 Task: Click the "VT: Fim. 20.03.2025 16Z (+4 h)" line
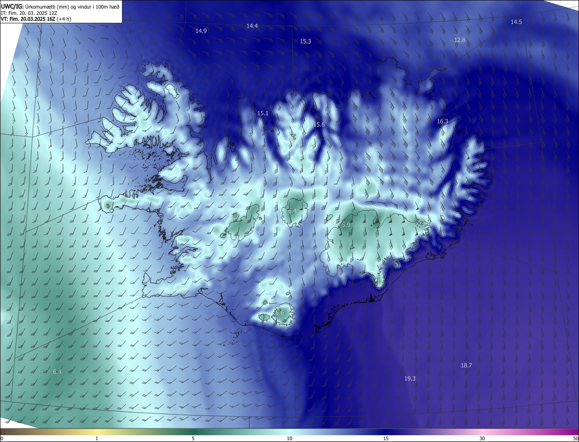tap(36, 19)
